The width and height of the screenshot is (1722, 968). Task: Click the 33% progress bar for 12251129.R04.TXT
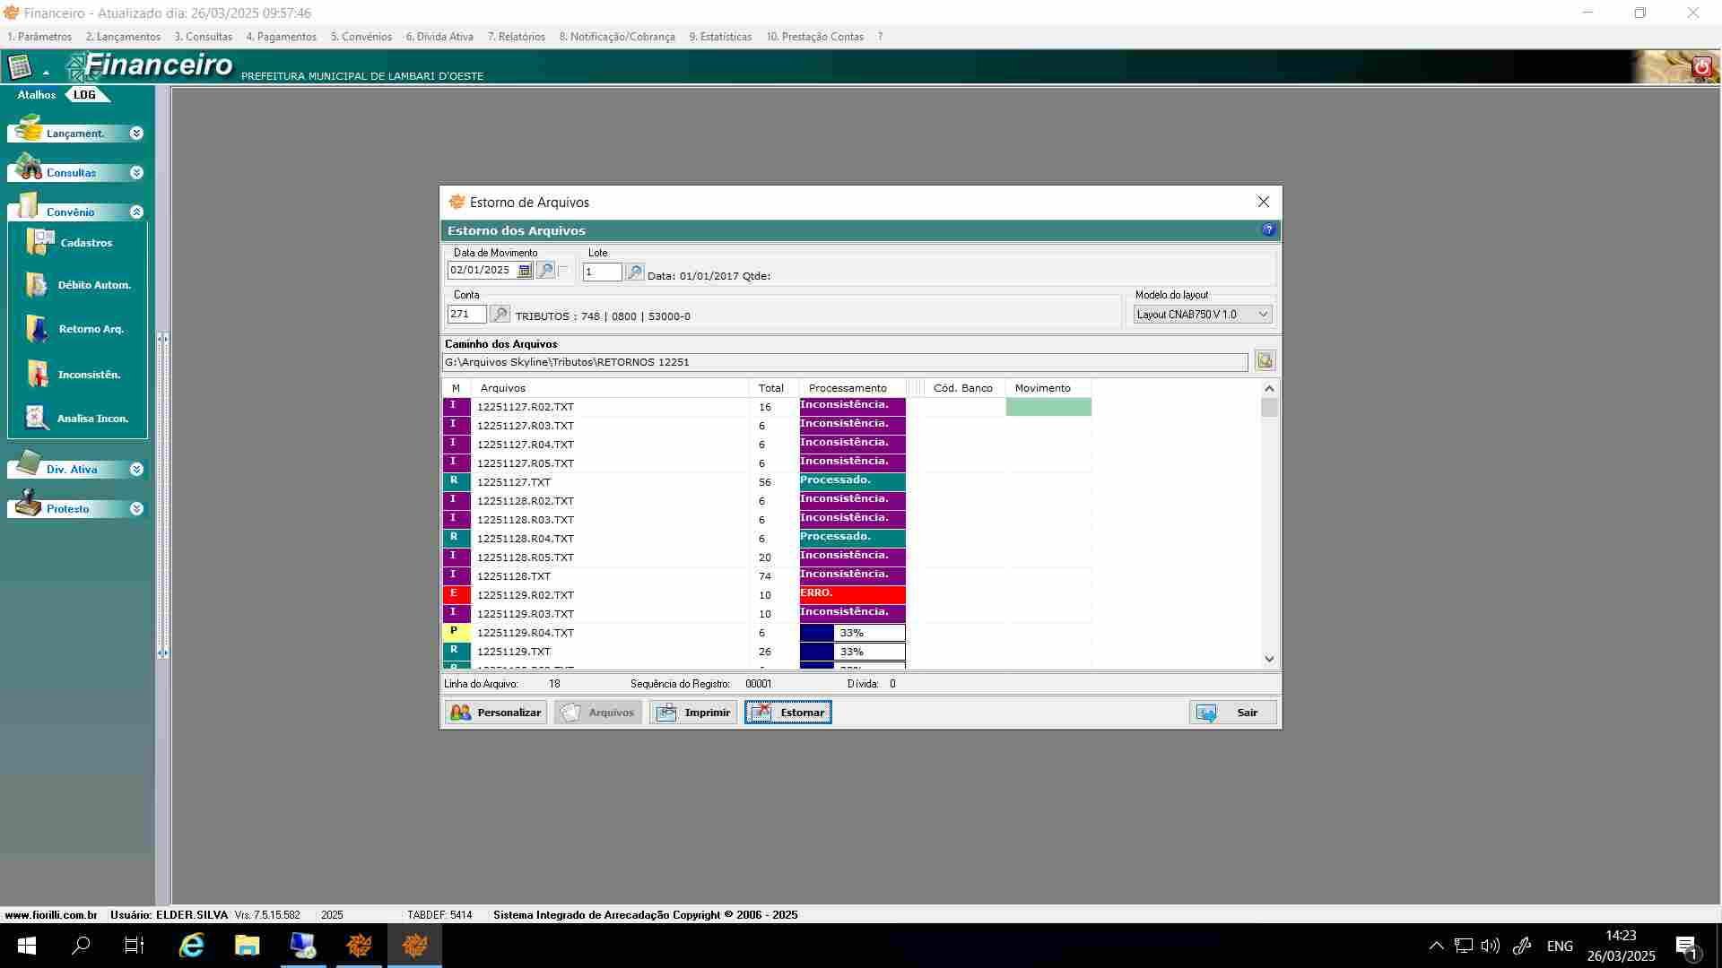click(x=852, y=633)
